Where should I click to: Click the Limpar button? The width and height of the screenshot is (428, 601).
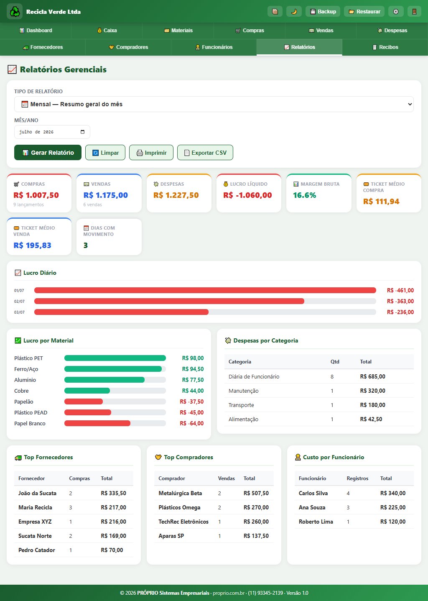point(105,153)
